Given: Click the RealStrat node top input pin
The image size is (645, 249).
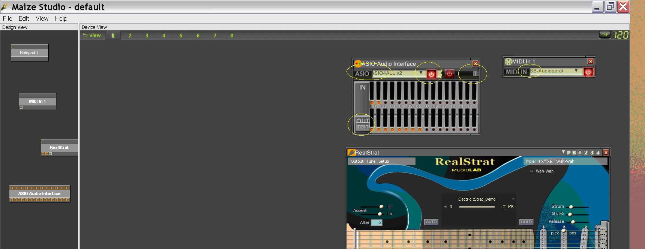Looking at the screenshot, I should [43, 142].
